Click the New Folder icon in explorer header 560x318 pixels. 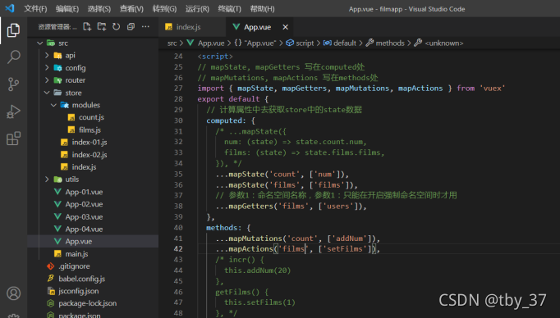[x=102, y=26]
